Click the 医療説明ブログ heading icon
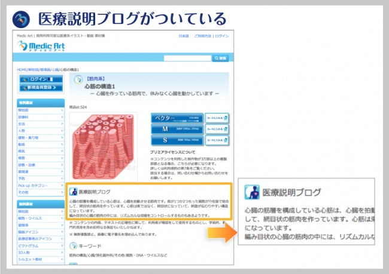 (73, 192)
